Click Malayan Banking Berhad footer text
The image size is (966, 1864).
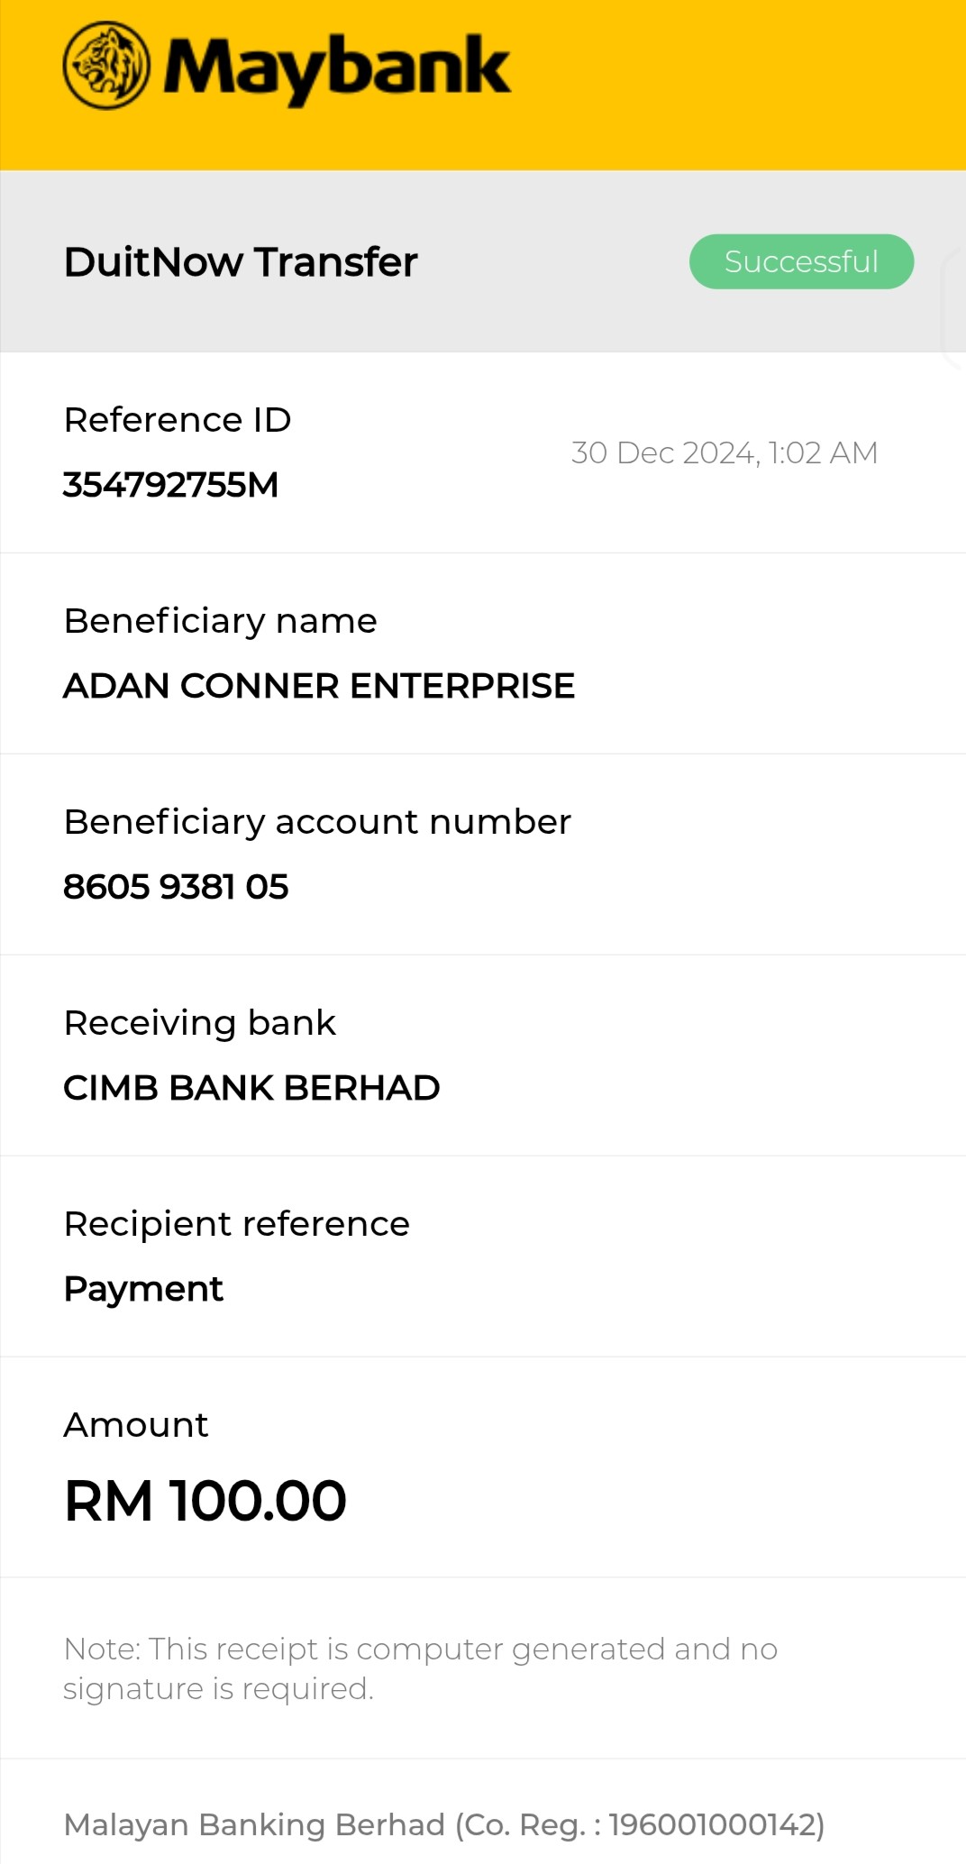tap(444, 1824)
